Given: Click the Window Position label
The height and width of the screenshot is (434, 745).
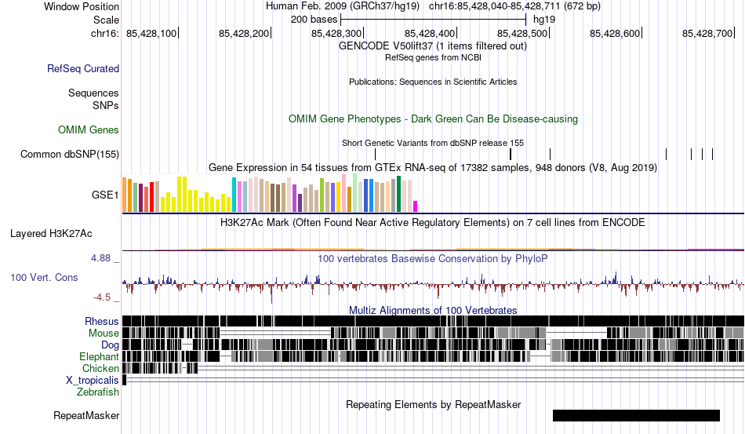Looking at the screenshot, I should (82, 6).
